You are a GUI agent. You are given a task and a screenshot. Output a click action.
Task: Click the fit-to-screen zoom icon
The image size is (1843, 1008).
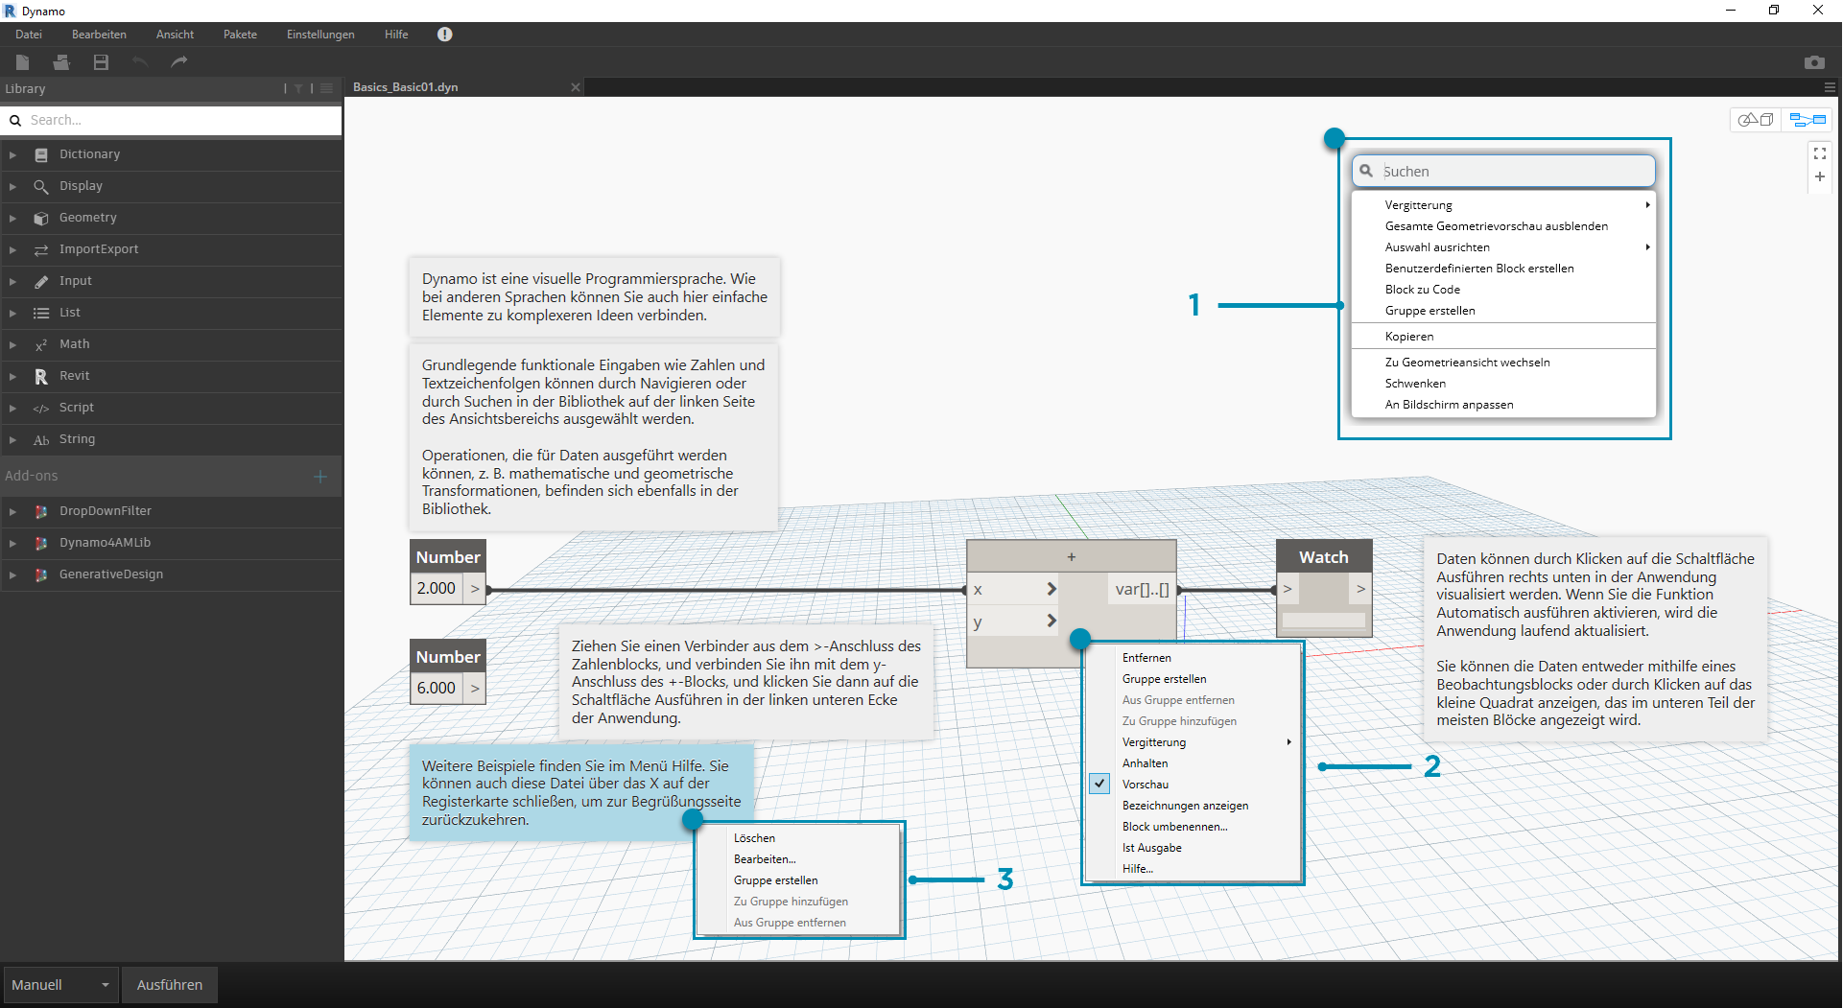click(x=1819, y=153)
